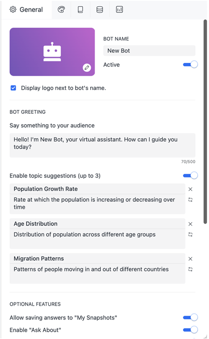
Task: Toggle saving answers to My Snapshots
Action: (190, 318)
